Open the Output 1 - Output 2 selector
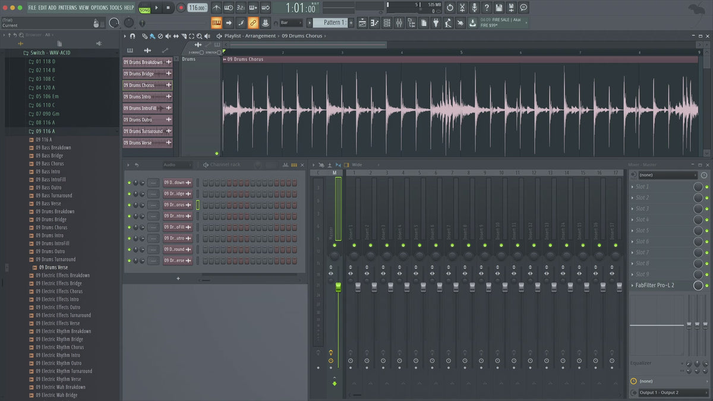Screen dimensions: 713x401 (x=668, y=393)
